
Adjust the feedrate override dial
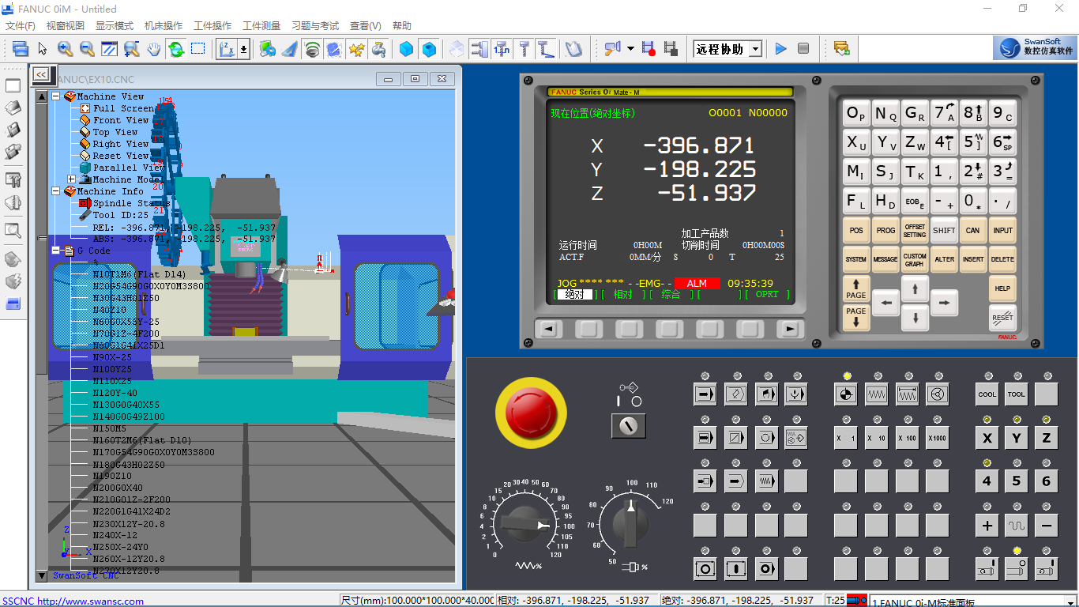525,524
